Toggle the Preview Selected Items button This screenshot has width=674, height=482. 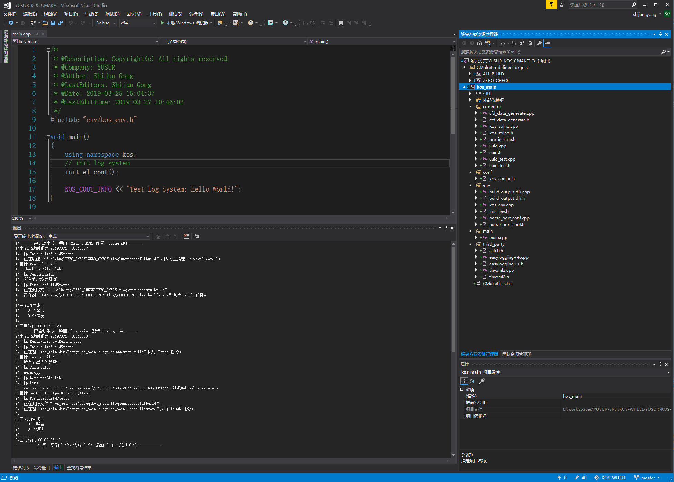pyautogui.click(x=547, y=43)
